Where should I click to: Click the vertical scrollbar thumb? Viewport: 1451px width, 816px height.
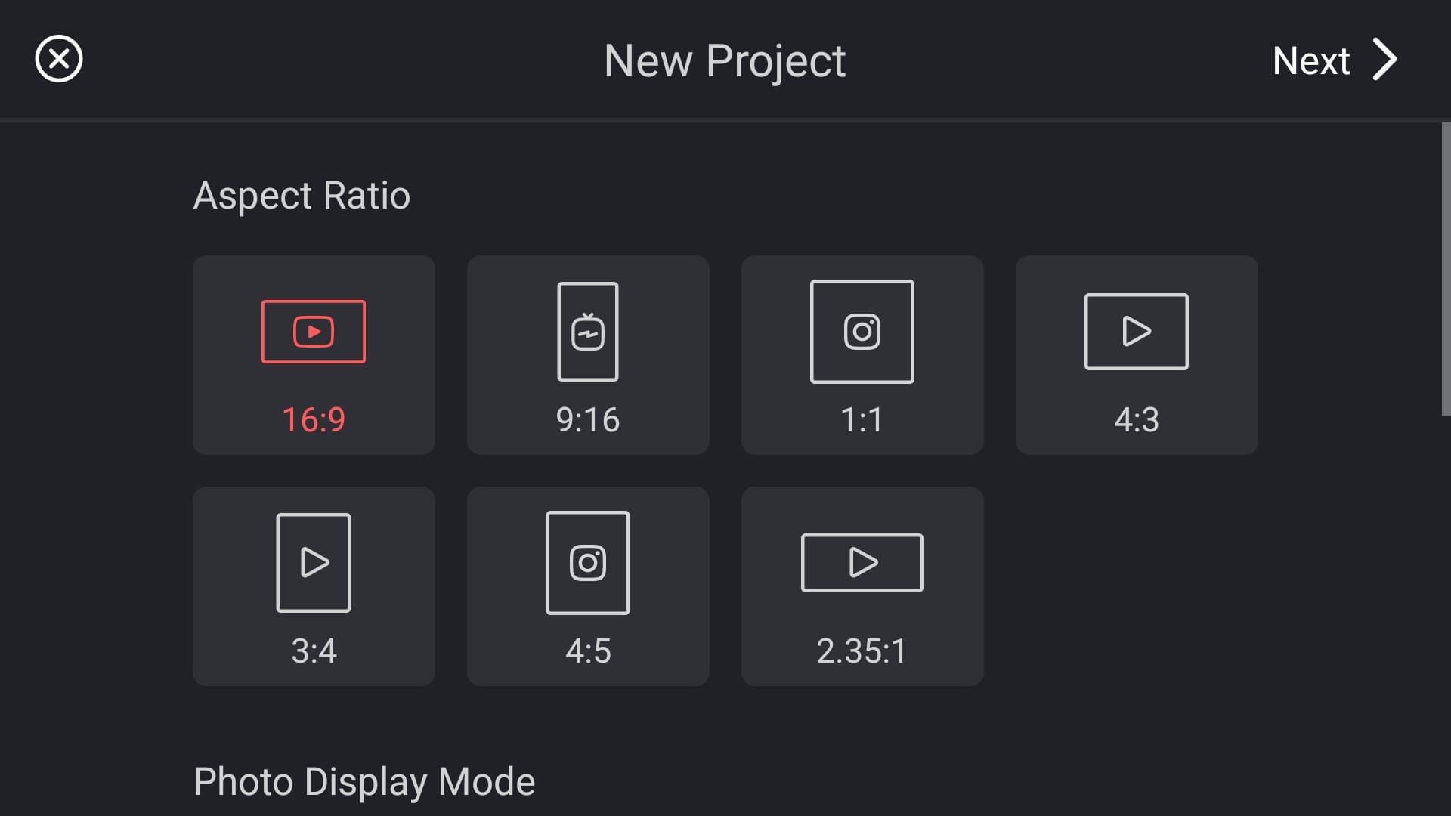point(1446,268)
